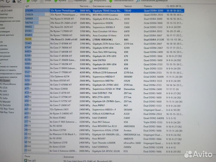Select the 8x Ryzen 7 2700X HT row
Screen dimensions: 216x162
click(104, 31)
